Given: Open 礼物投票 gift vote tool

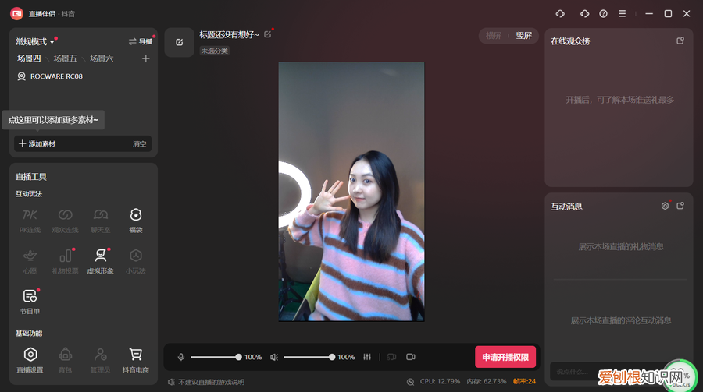Looking at the screenshot, I should click(65, 261).
